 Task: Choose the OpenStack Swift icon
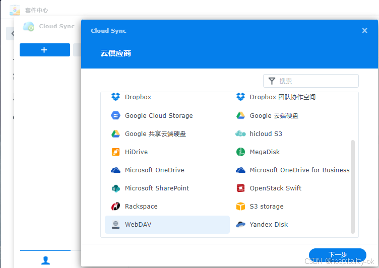point(240,188)
